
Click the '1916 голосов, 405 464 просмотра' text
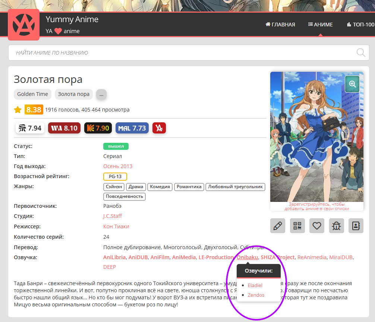pos(87,110)
